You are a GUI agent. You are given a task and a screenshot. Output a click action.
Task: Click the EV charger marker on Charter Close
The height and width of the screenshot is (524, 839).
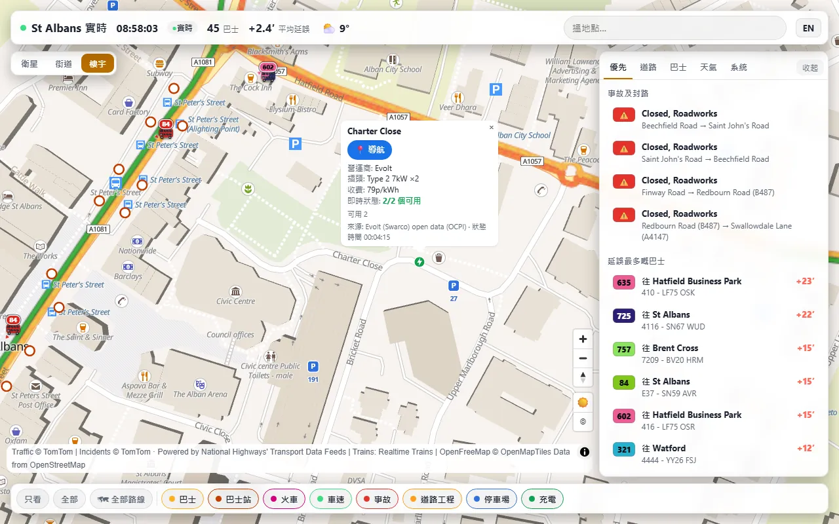[x=419, y=262]
